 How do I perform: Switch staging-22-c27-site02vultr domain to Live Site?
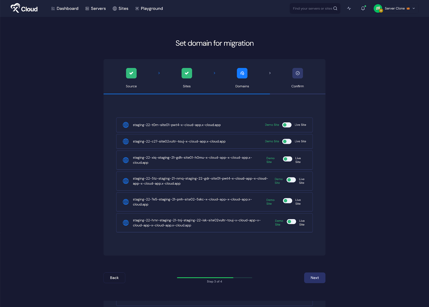coord(287,141)
